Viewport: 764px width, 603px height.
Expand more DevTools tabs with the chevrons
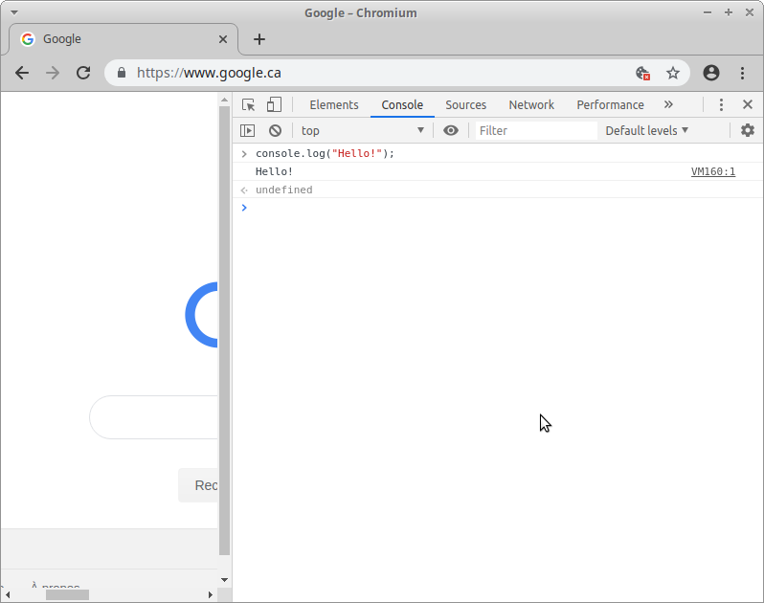[x=668, y=105]
